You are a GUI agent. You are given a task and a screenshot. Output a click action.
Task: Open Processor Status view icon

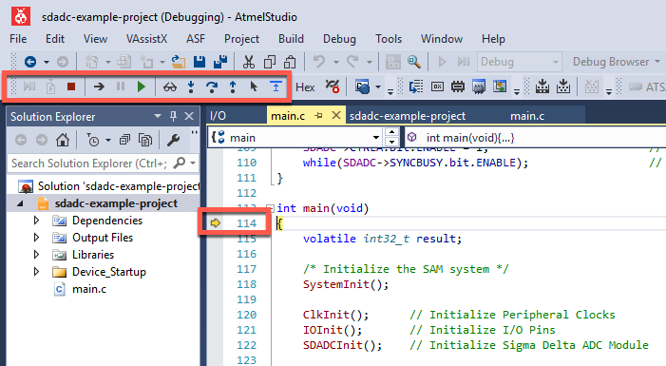[x=479, y=87]
